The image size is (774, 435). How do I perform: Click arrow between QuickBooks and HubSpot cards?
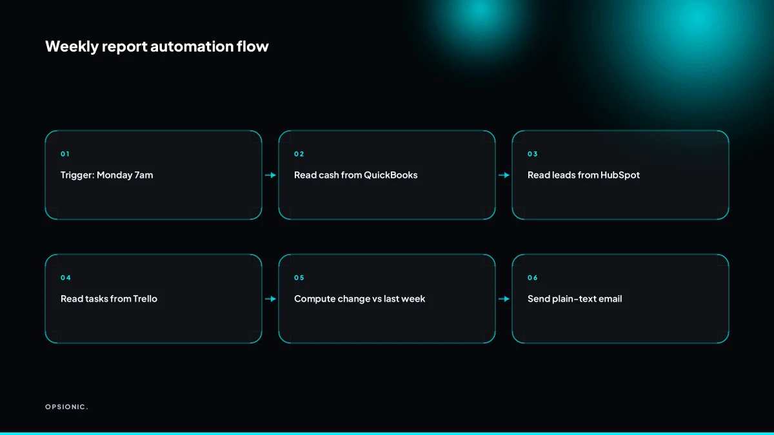(x=504, y=175)
